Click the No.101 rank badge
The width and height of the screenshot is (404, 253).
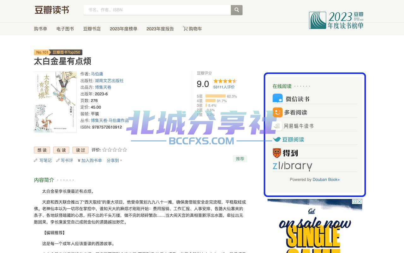point(42,52)
